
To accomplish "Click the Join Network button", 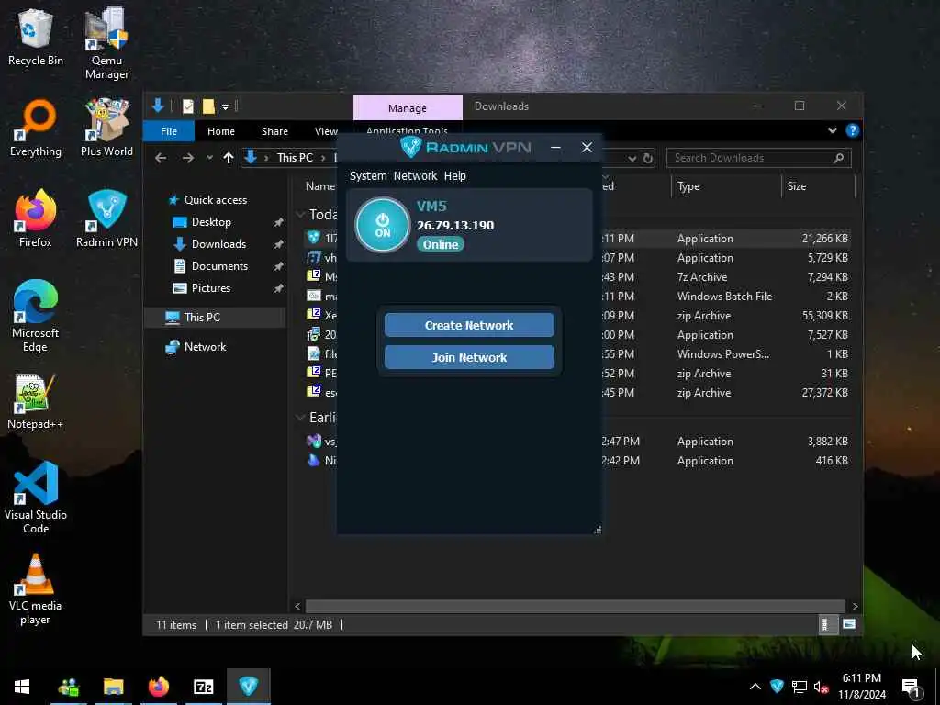I will pyautogui.click(x=469, y=357).
